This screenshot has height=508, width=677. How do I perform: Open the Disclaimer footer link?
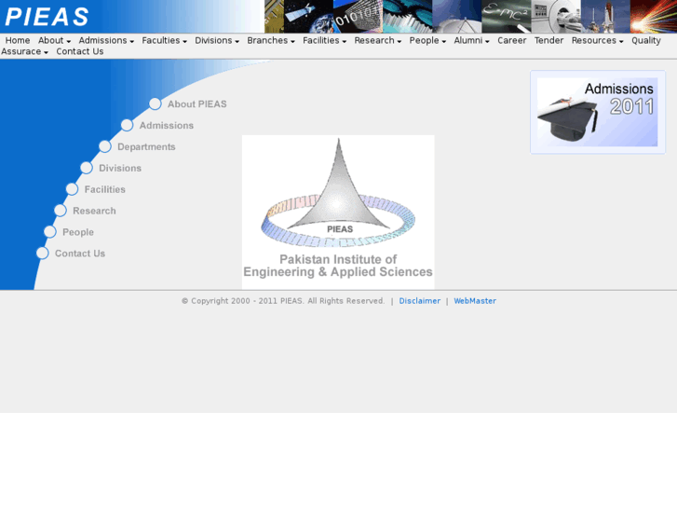pyautogui.click(x=420, y=301)
